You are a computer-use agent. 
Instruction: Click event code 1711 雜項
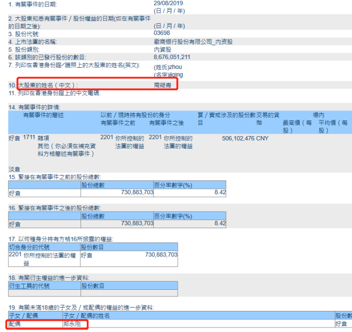click(x=36, y=138)
